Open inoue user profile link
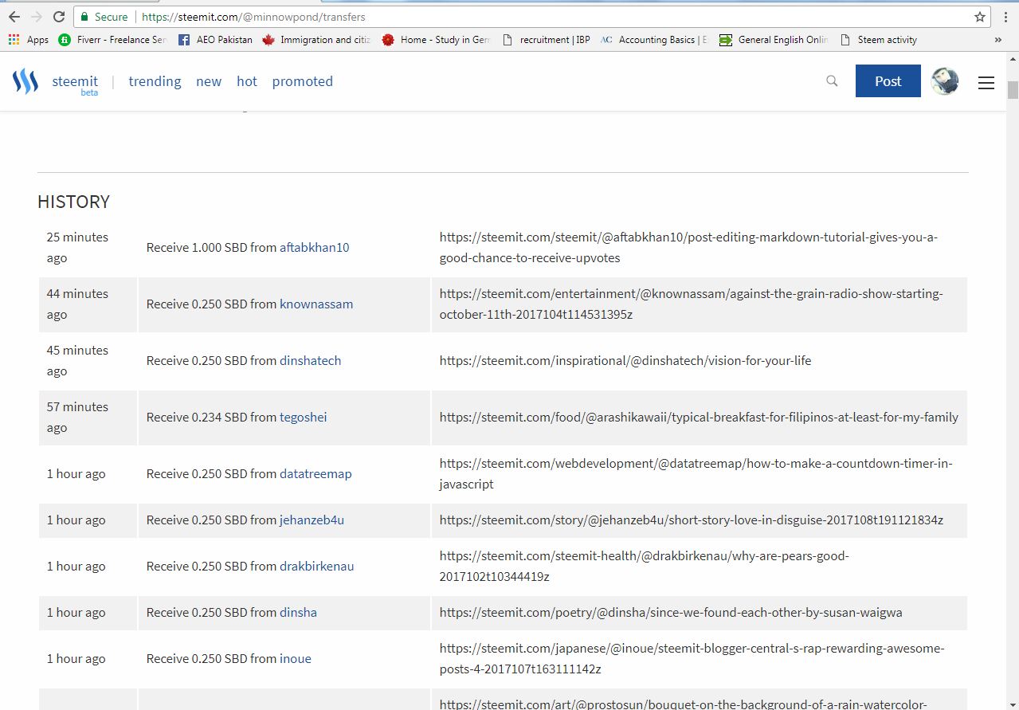The image size is (1019, 710). pos(296,659)
